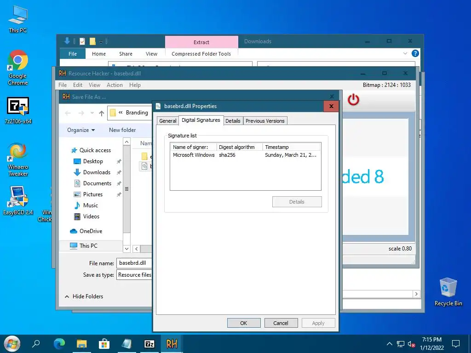Go up one folder in Save dialog
The width and height of the screenshot is (471, 353).
point(102,113)
